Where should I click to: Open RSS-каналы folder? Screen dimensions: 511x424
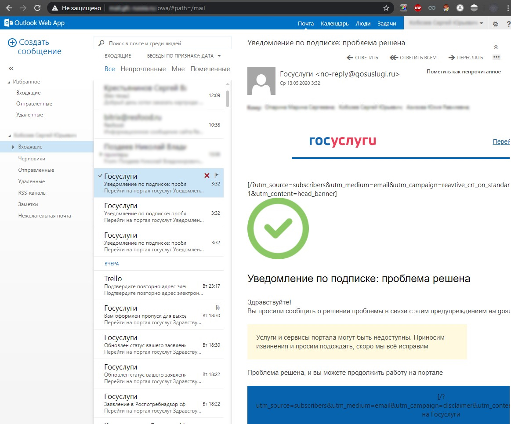click(32, 193)
